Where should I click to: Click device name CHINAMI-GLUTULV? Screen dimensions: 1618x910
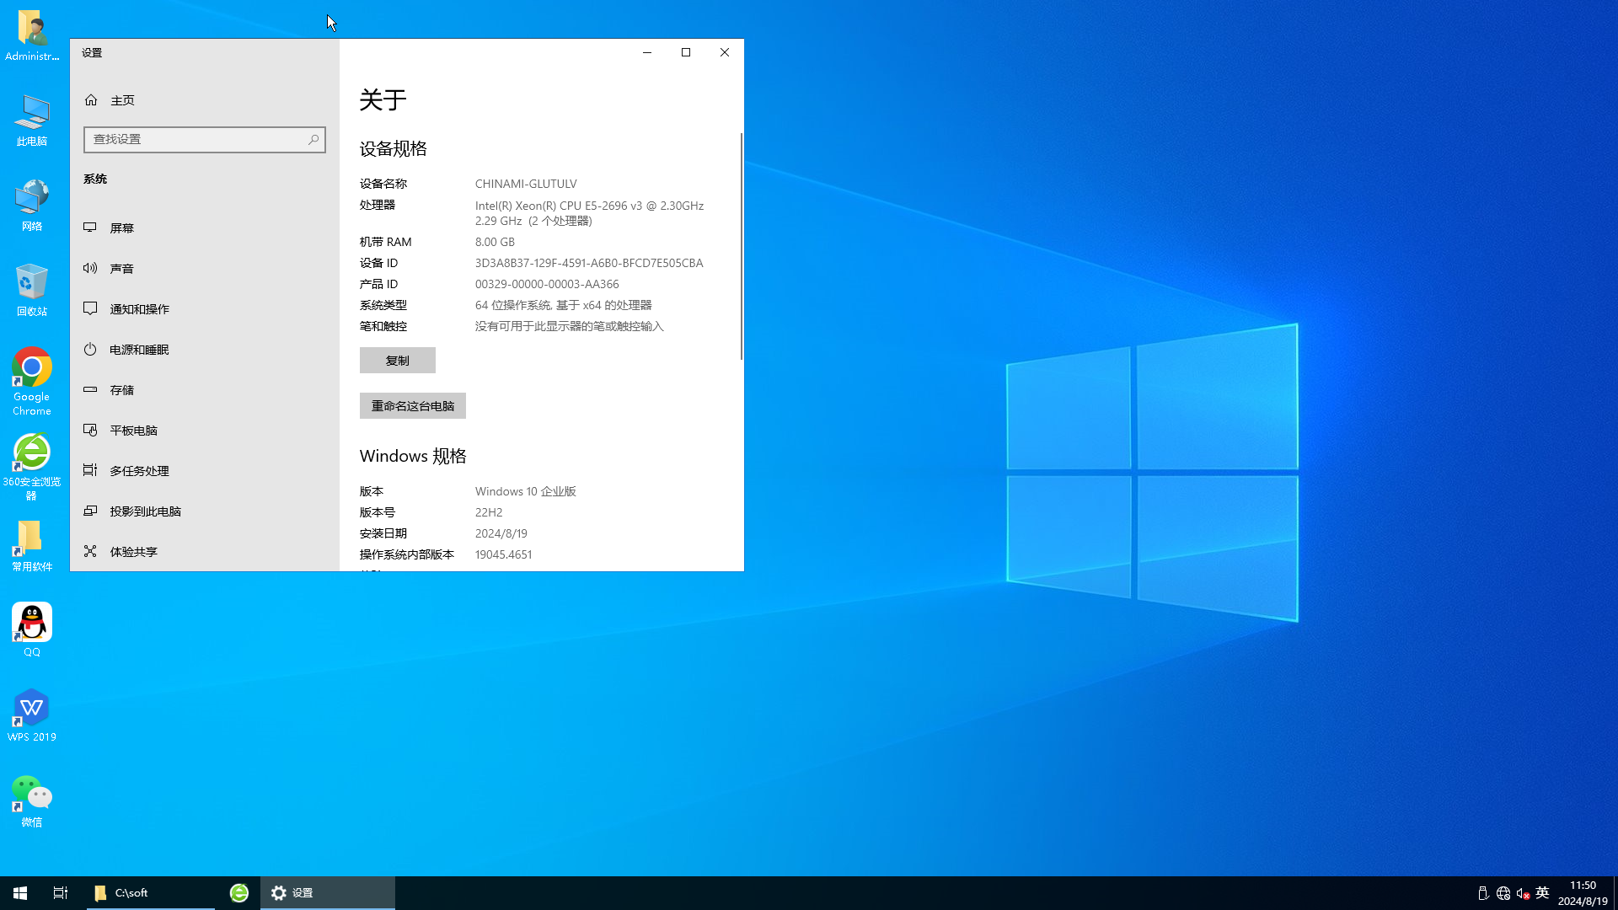(526, 184)
